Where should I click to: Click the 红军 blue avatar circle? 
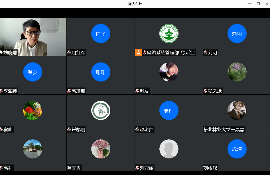(101, 34)
